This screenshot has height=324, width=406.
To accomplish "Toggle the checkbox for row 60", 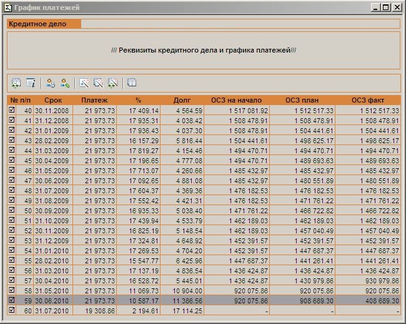I will click(12, 310).
